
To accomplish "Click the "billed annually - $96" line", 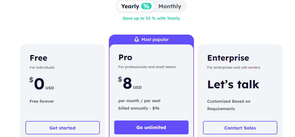I will [x=139, y=108].
